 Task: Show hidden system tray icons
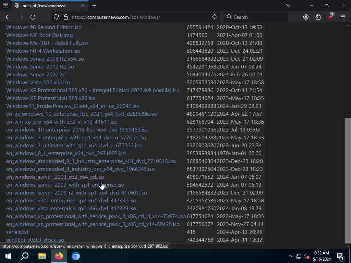[290, 256]
